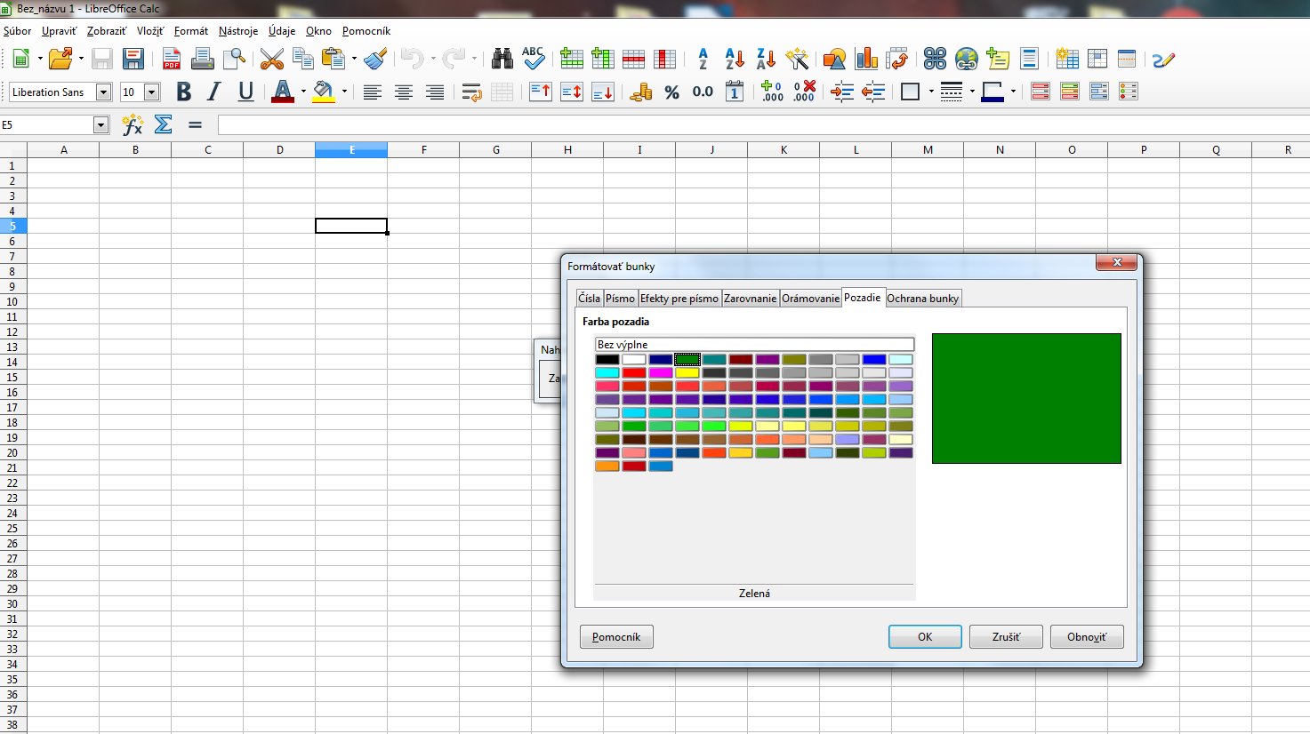The width and height of the screenshot is (1310, 734).
Task: Switch to the Zarovnanie tab
Action: (x=750, y=298)
